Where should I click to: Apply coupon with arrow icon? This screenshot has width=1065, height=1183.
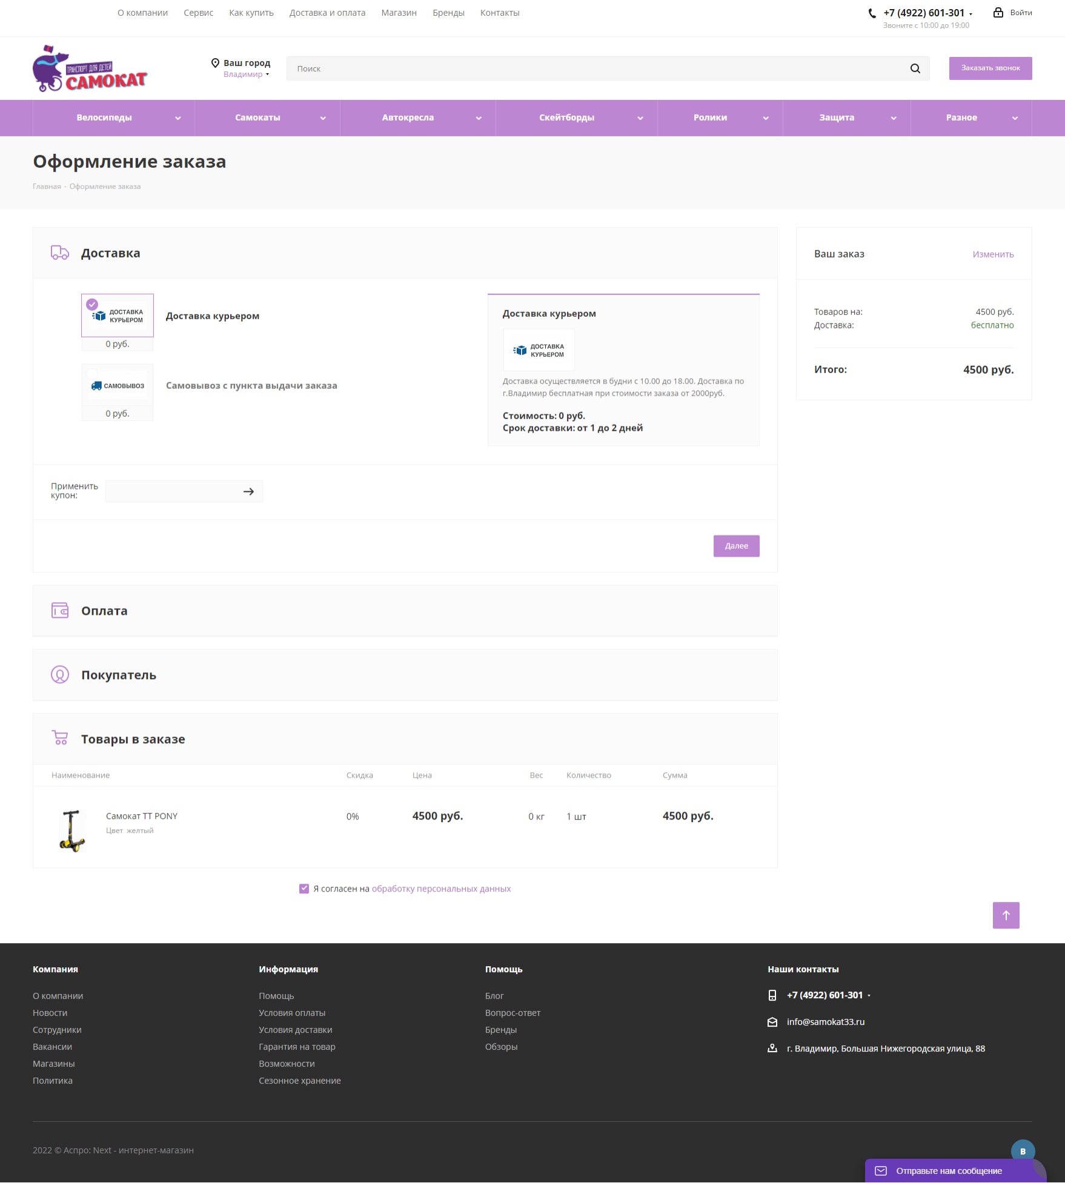tap(248, 491)
